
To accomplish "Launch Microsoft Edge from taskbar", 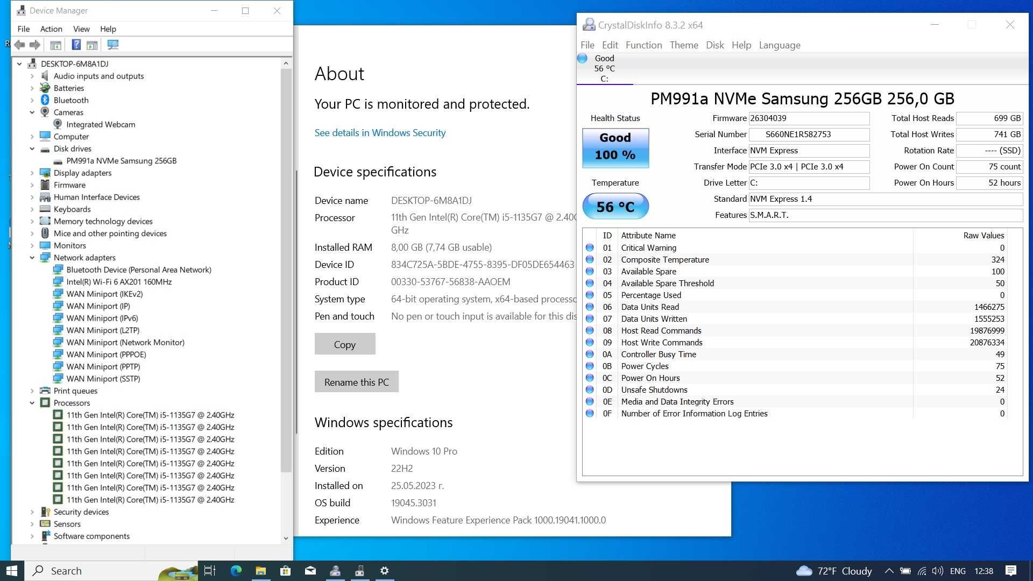I will tap(236, 571).
